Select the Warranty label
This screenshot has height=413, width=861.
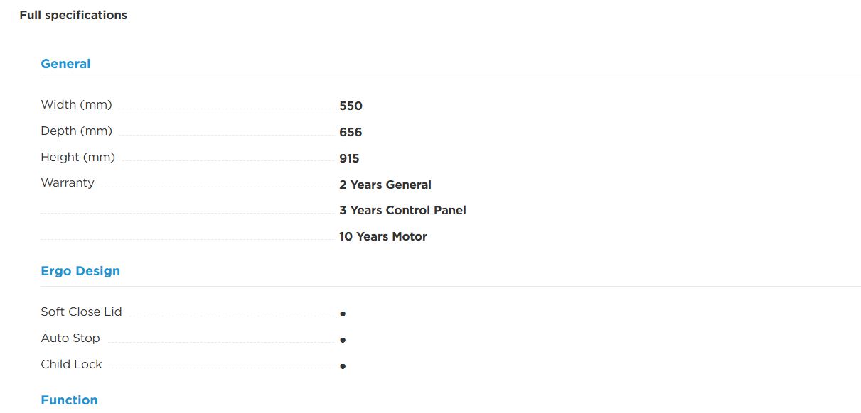pos(68,183)
